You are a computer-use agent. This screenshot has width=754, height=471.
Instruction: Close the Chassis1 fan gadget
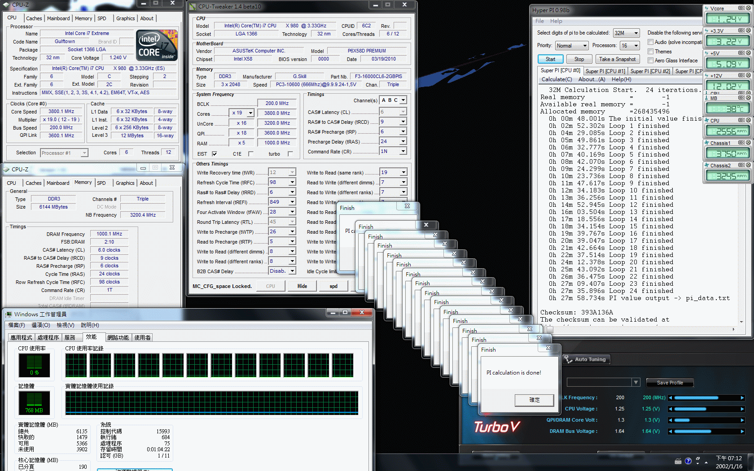click(x=748, y=143)
